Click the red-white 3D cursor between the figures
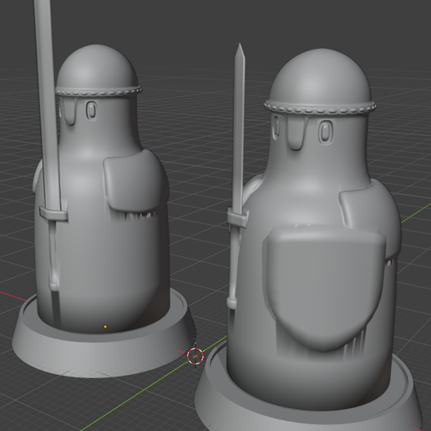Viewport: 431px width, 431px height. [x=195, y=356]
